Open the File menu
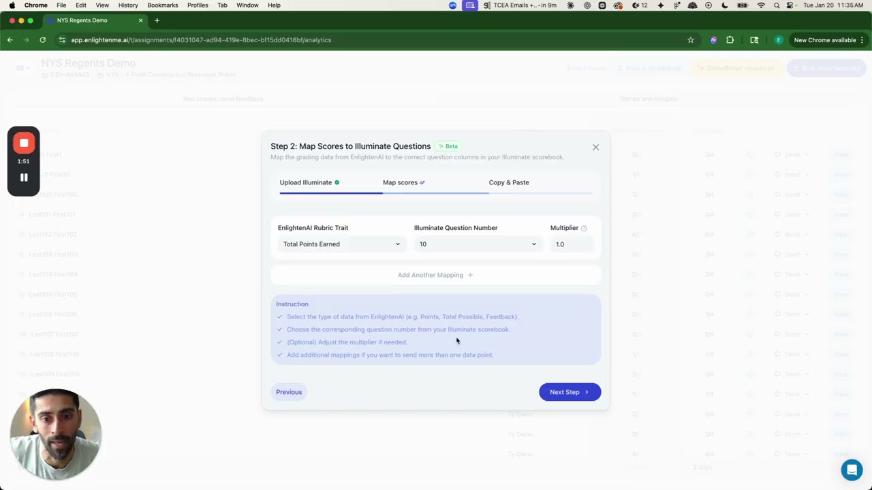The image size is (872, 490). (61, 5)
